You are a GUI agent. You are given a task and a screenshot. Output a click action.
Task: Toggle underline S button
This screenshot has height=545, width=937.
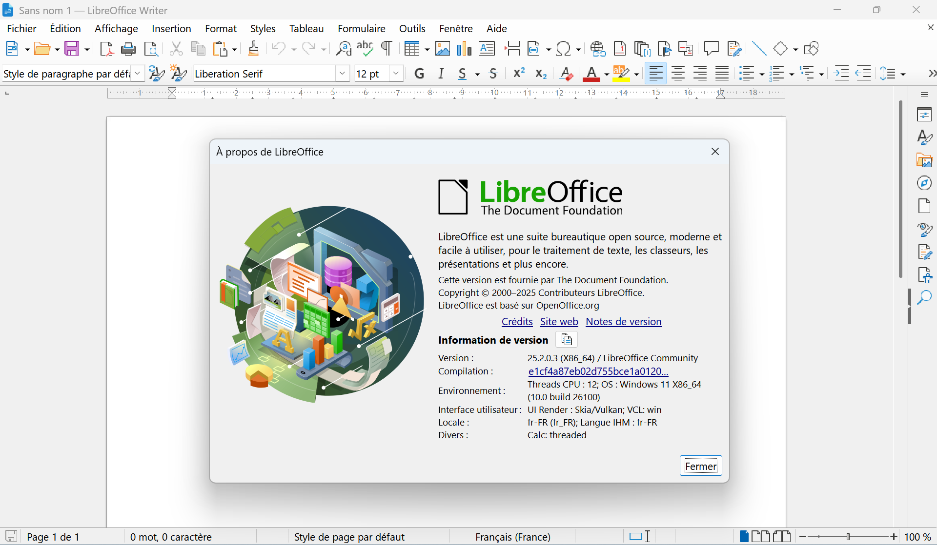(463, 74)
